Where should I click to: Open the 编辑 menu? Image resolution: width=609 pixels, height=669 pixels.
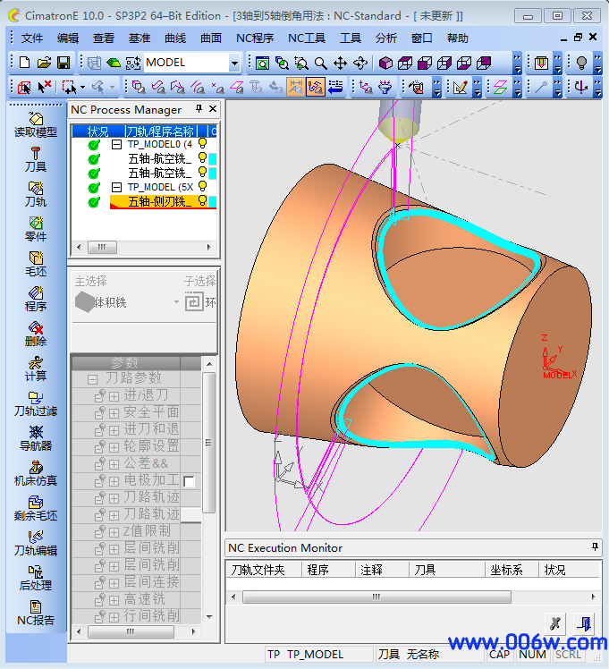pyautogui.click(x=68, y=38)
